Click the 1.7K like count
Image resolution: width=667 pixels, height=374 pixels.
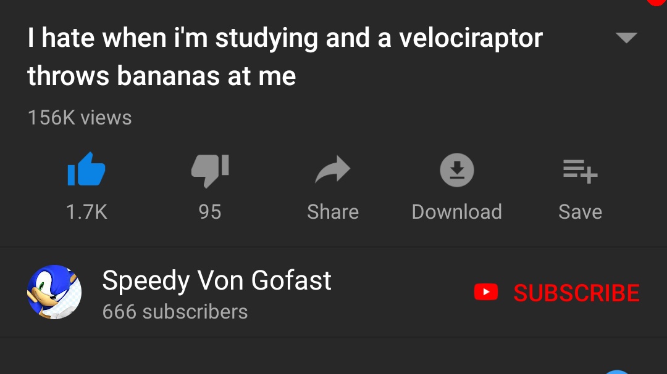click(x=86, y=212)
